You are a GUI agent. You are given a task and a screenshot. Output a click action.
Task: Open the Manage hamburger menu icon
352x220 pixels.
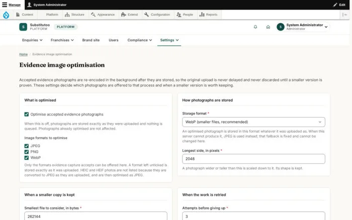point(5,5)
